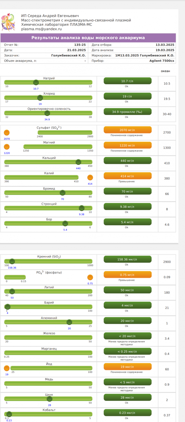Open the plasma.ms@yandex.ru email link
185x422 pixels.
(x=41, y=29)
